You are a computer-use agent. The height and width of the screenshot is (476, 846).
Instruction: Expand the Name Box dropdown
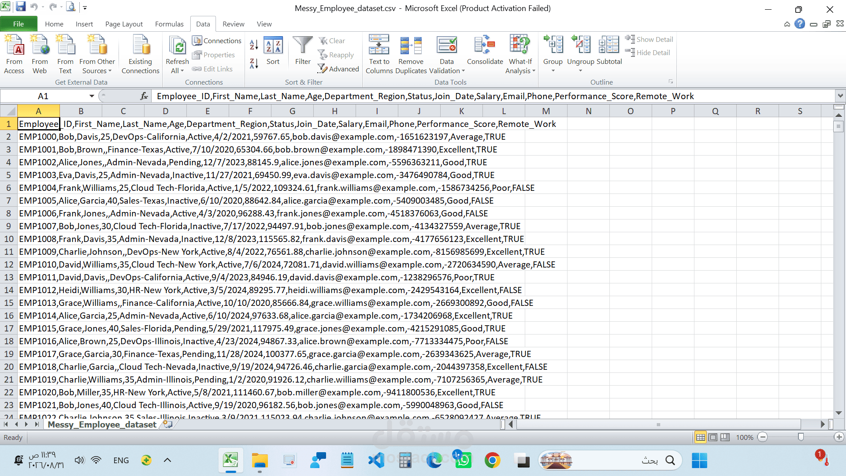92,96
